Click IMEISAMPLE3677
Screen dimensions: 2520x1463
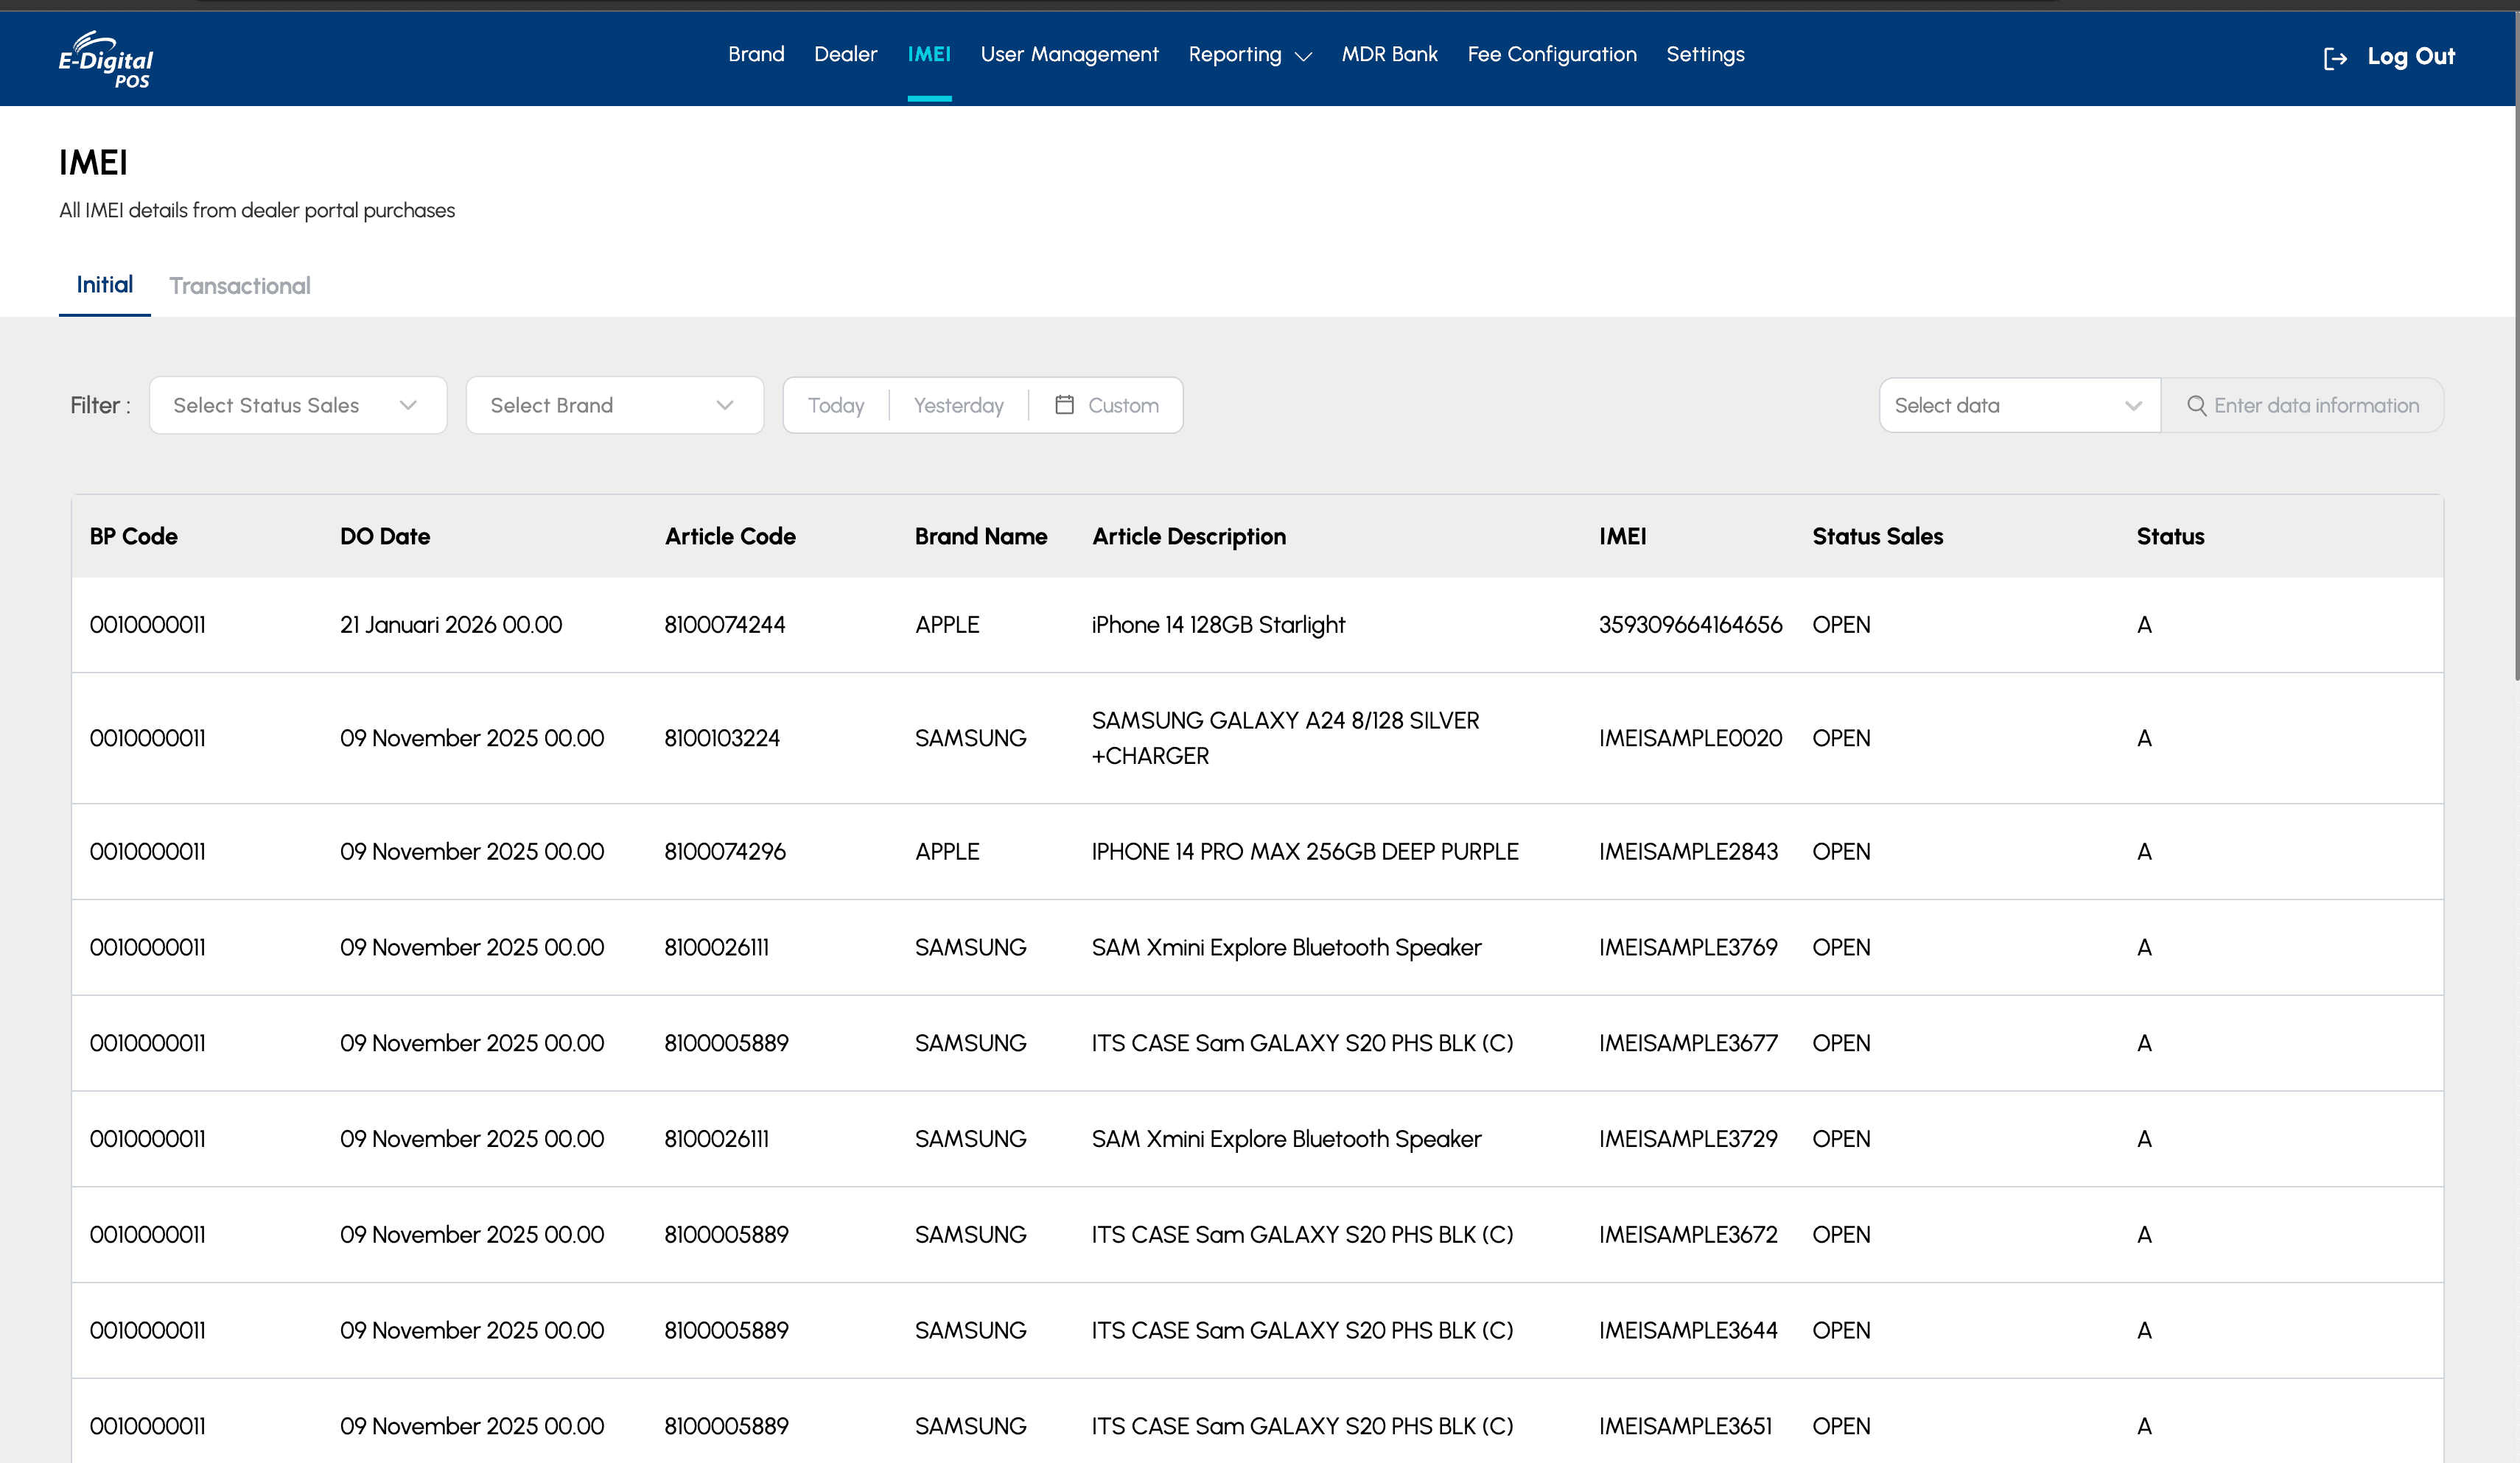pyautogui.click(x=1688, y=1043)
